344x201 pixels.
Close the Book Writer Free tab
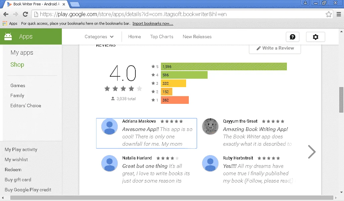[63, 4]
